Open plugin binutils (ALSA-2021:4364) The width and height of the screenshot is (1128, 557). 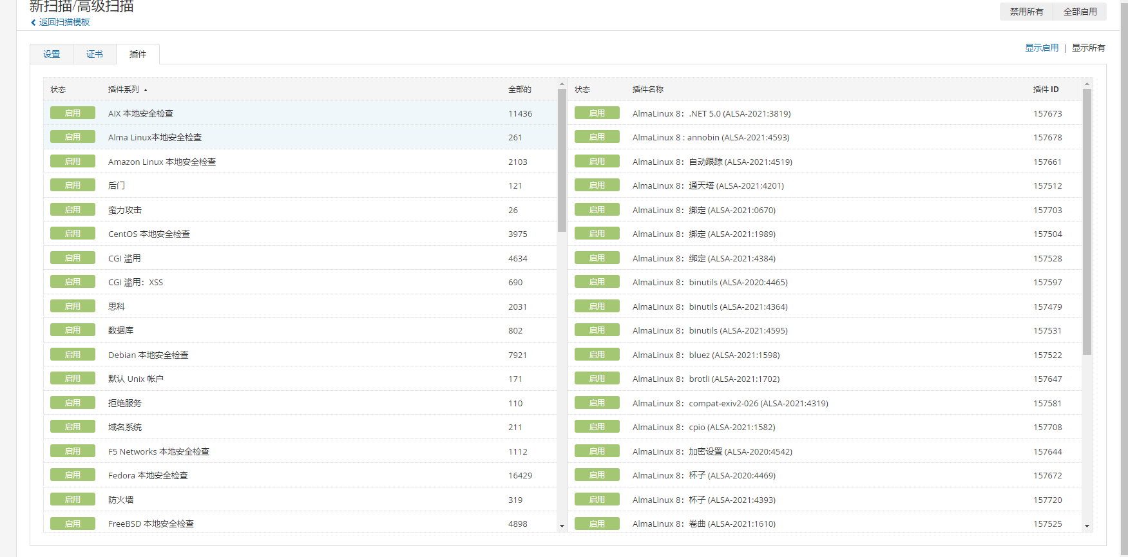[710, 307]
